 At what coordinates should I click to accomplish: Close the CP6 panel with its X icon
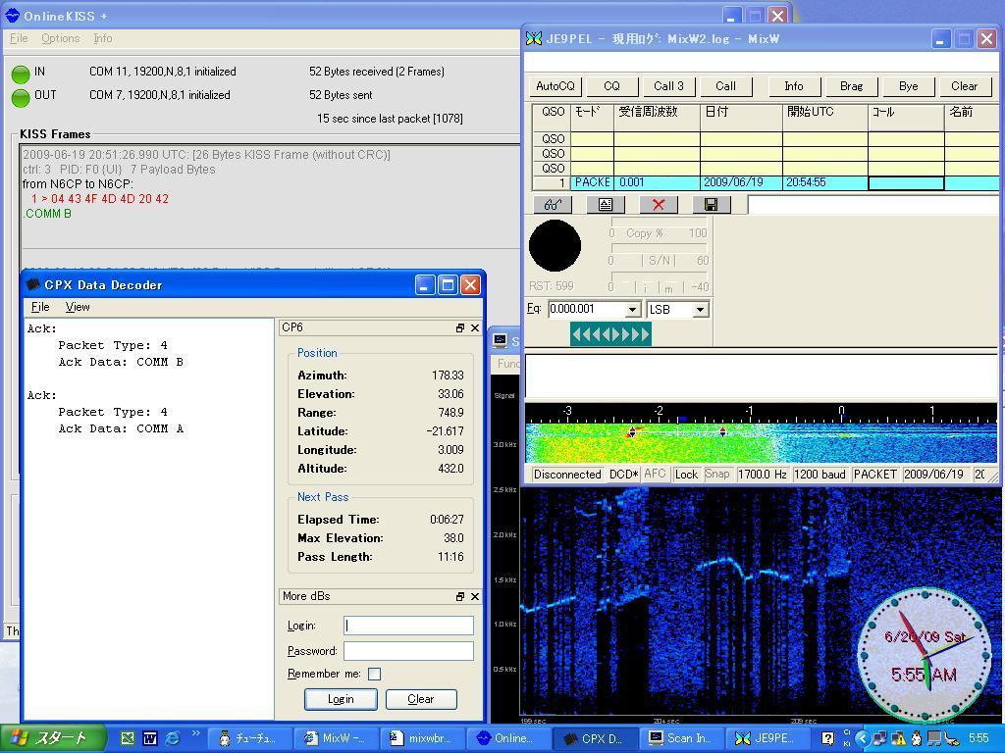coord(475,327)
